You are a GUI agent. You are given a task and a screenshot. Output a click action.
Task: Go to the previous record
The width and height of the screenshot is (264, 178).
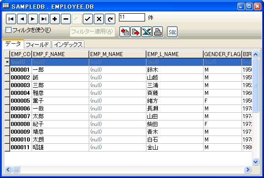coord(22,19)
